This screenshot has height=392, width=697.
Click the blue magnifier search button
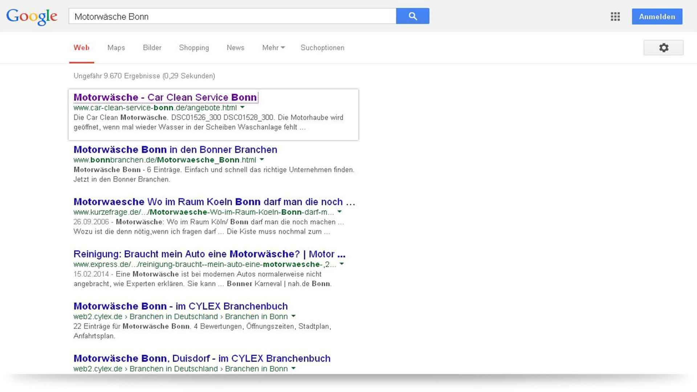coord(412,16)
